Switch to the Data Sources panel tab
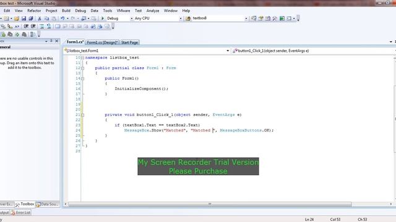The height and width of the screenshot is (222, 396). tap(47, 204)
